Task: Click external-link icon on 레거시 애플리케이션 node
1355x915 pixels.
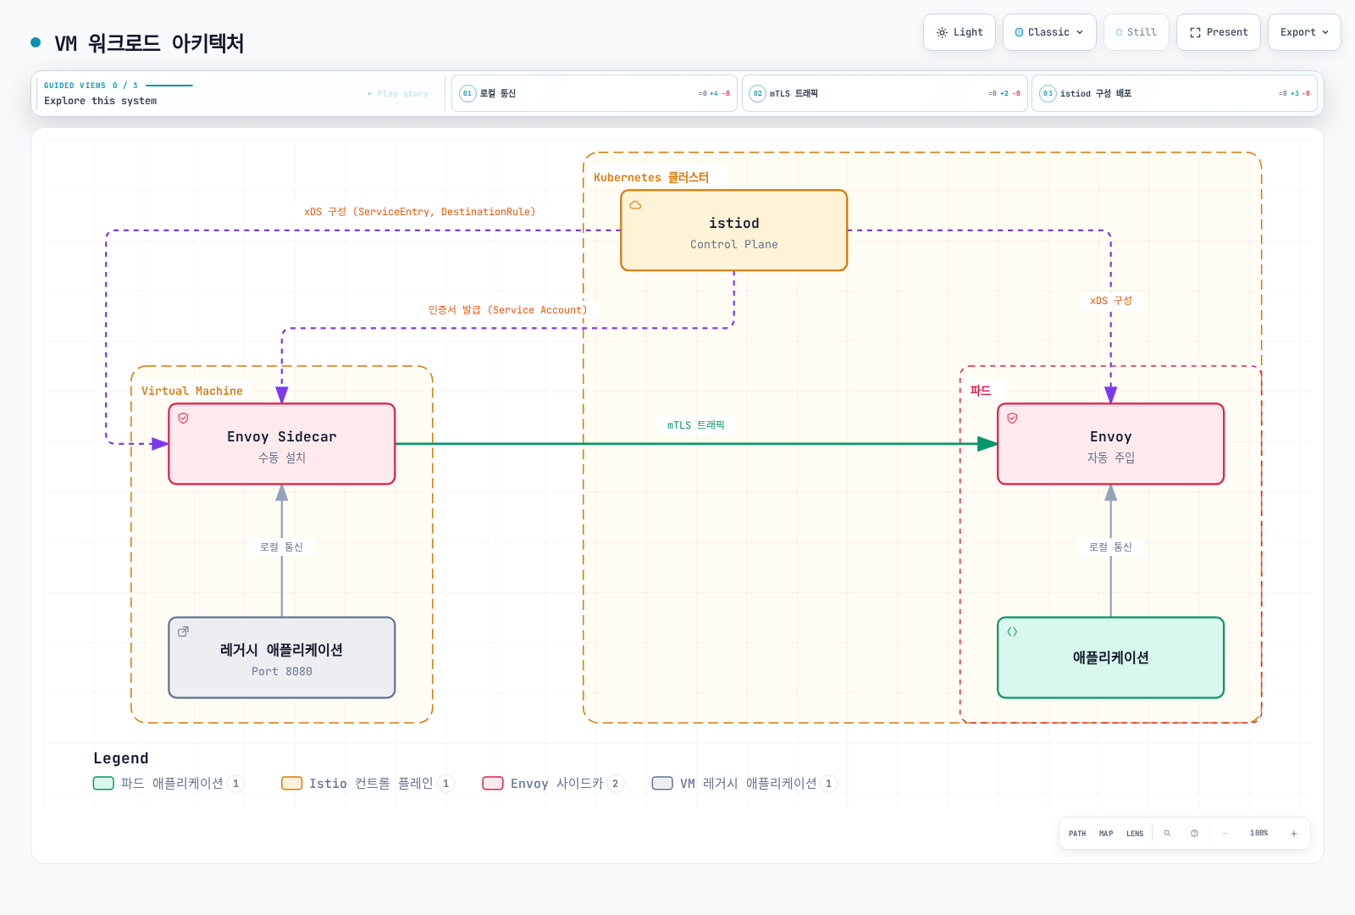Action: pyautogui.click(x=183, y=632)
